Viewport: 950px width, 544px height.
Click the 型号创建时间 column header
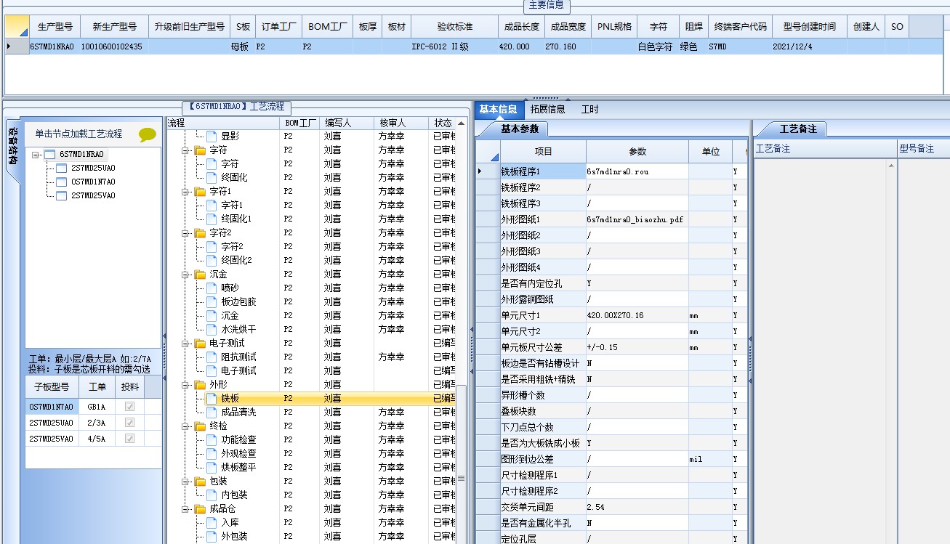click(x=810, y=26)
